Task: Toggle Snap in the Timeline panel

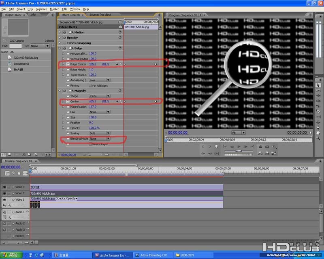Action: tap(7, 173)
